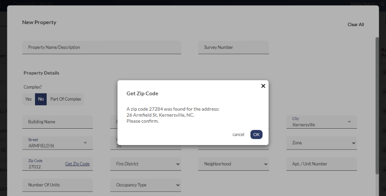The image size is (386, 196).
Task: Close the Get Zip Code dialog
Action: point(263,86)
